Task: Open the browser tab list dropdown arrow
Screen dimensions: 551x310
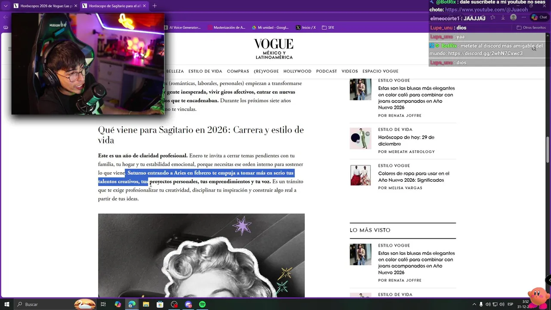Action: pos(5,6)
